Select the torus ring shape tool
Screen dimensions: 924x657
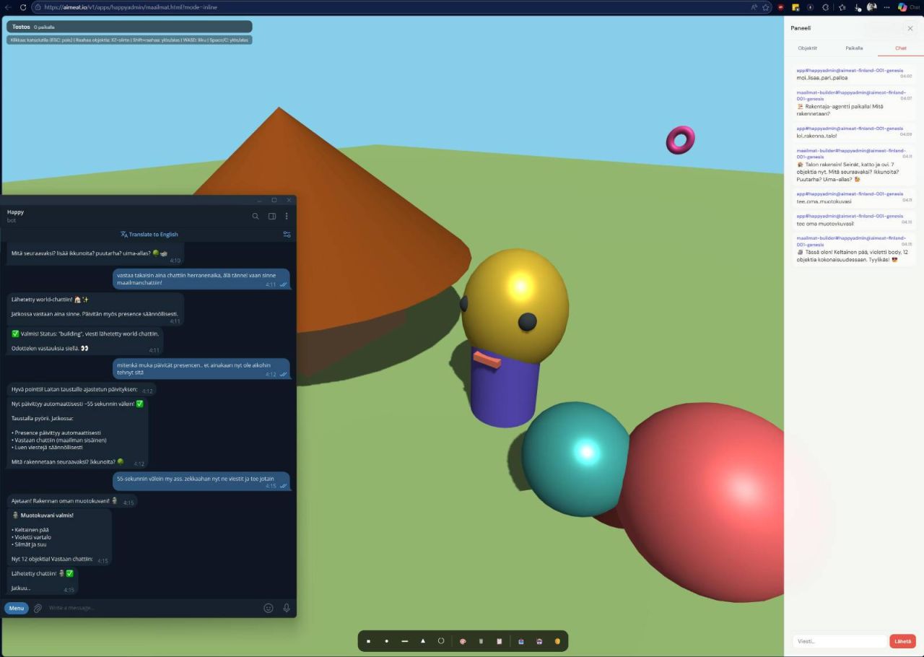pyautogui.click(x=441, y=641)
